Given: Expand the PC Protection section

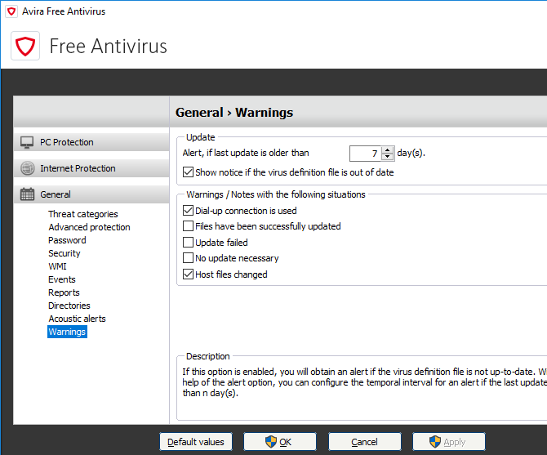Looking at the screenshot, I should click(91, 142).
